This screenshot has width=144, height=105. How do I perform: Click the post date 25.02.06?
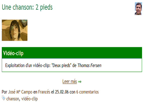62,92
